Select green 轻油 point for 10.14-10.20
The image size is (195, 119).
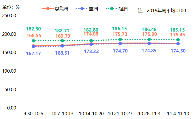tap(91, 41)
